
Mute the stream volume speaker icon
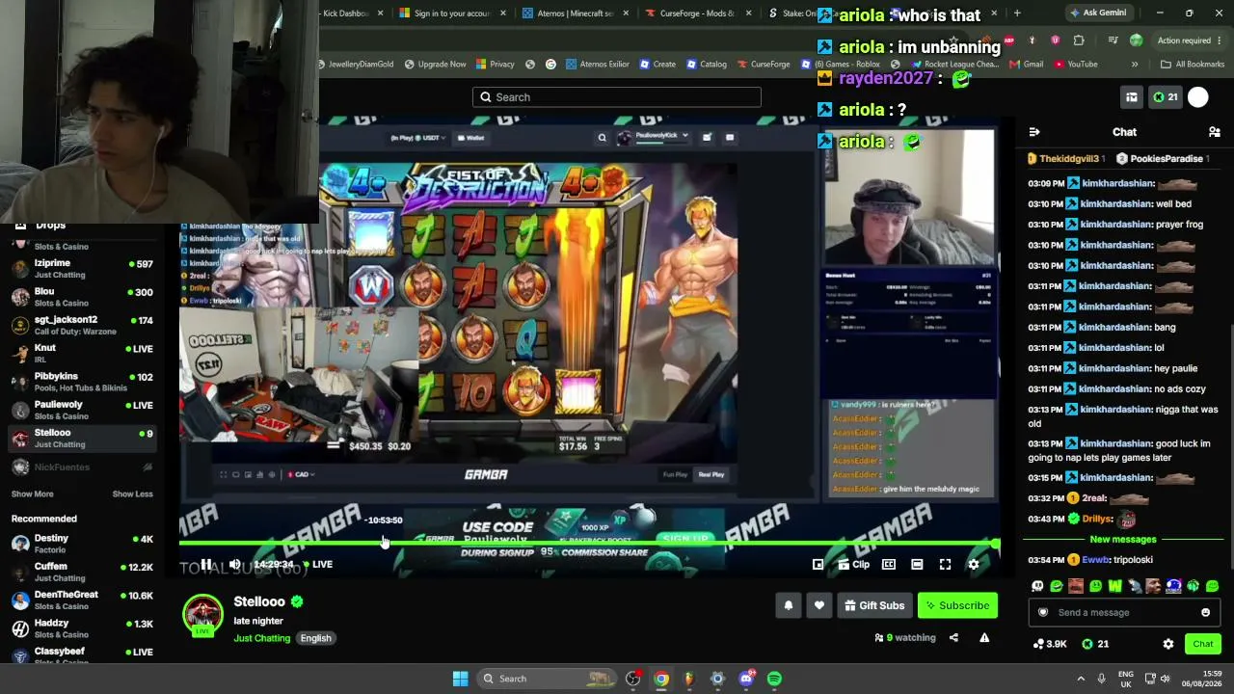click(x=235, y=564)
